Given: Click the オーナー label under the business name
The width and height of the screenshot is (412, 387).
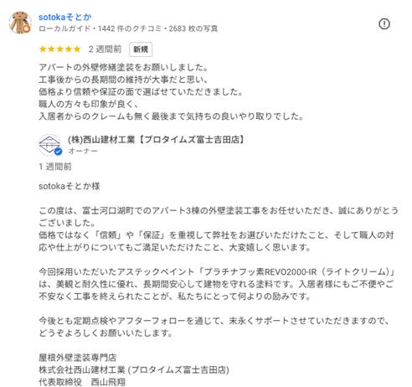Looking at the screenshot, I should click(83, 151).
